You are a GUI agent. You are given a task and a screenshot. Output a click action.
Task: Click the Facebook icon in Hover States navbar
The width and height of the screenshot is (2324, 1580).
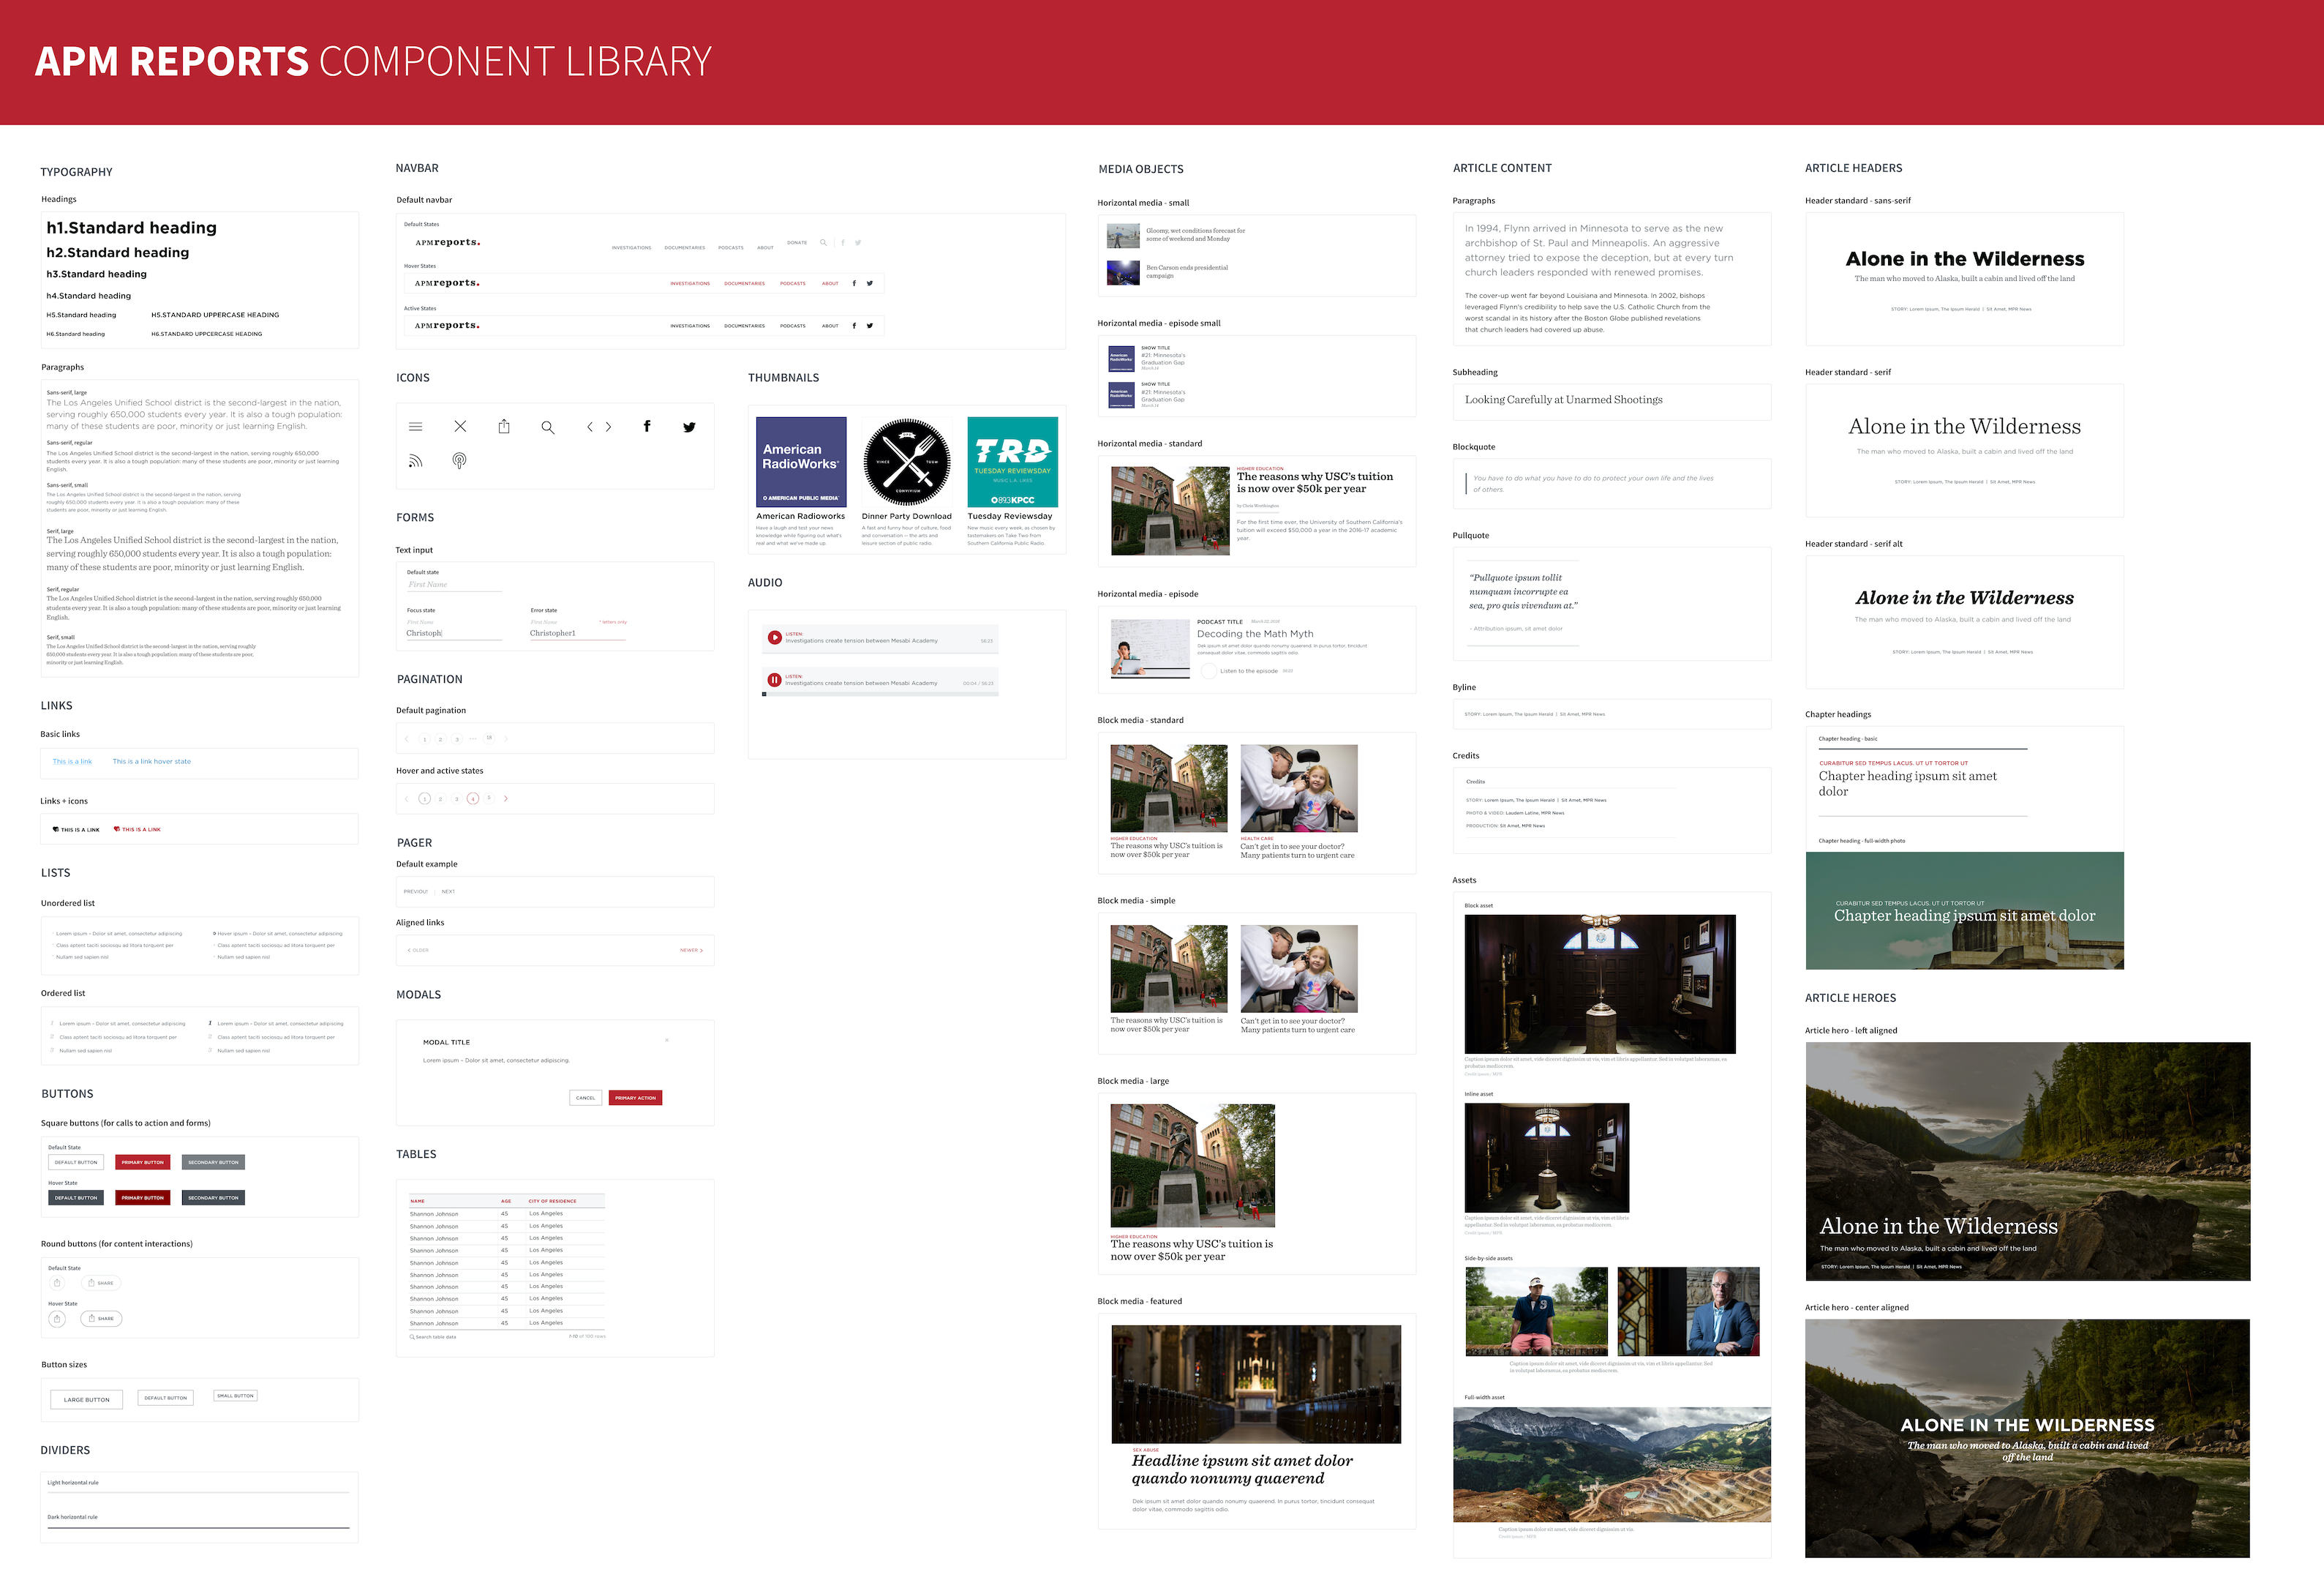pos(854,283)
